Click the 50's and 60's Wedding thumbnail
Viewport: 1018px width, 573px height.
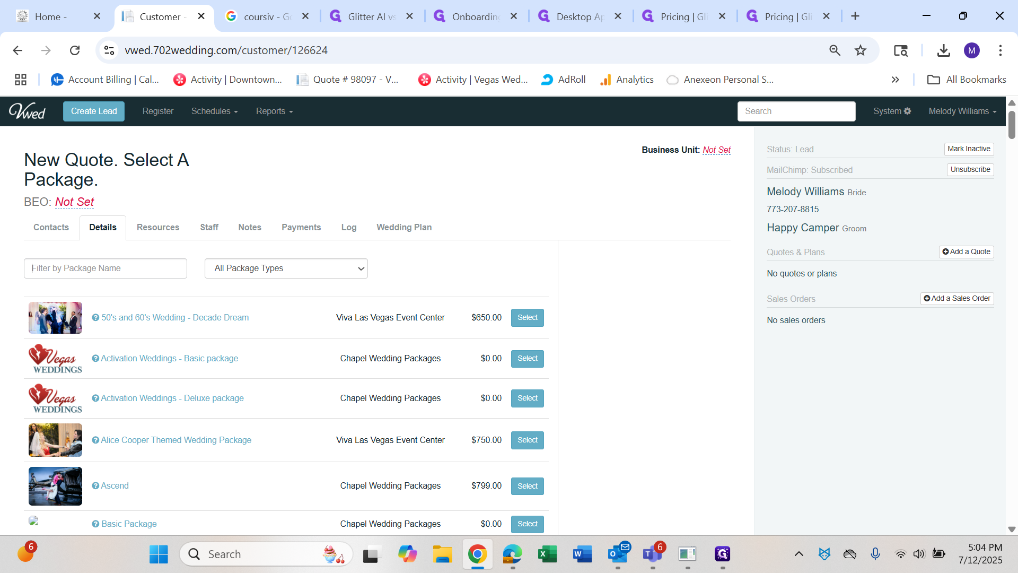55,318
